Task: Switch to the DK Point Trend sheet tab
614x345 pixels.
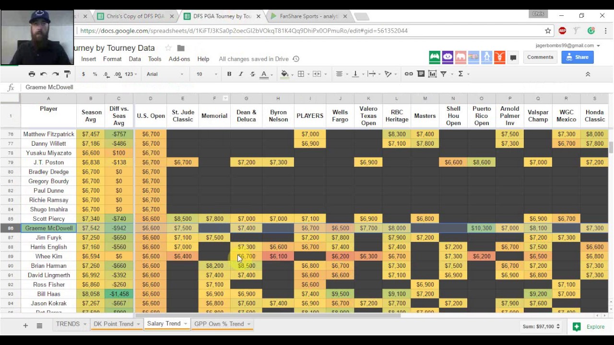Action: (114, 324)
